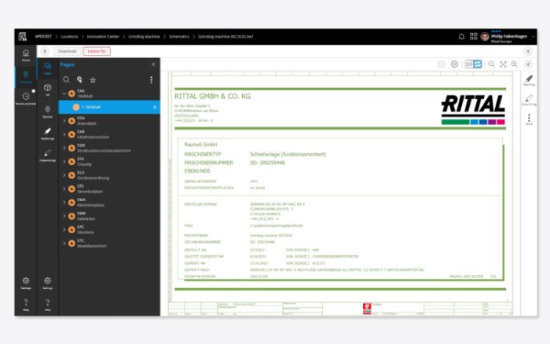The width and height of the screenshot is (550, 344).
Task: Expand the EMA Klemmenpläne node
Action: (x=64, y=202)
